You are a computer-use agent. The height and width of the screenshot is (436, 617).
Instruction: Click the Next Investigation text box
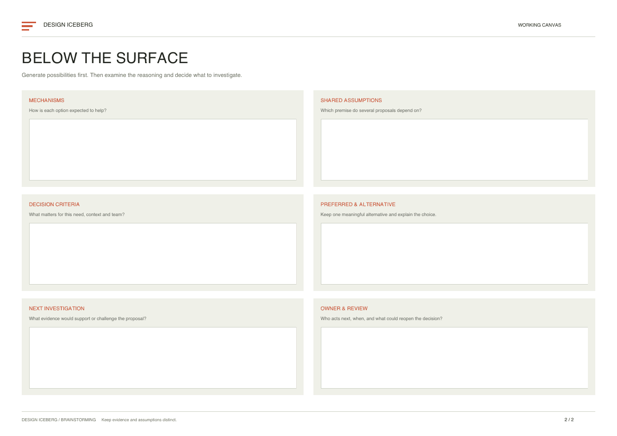pos(163,358)
